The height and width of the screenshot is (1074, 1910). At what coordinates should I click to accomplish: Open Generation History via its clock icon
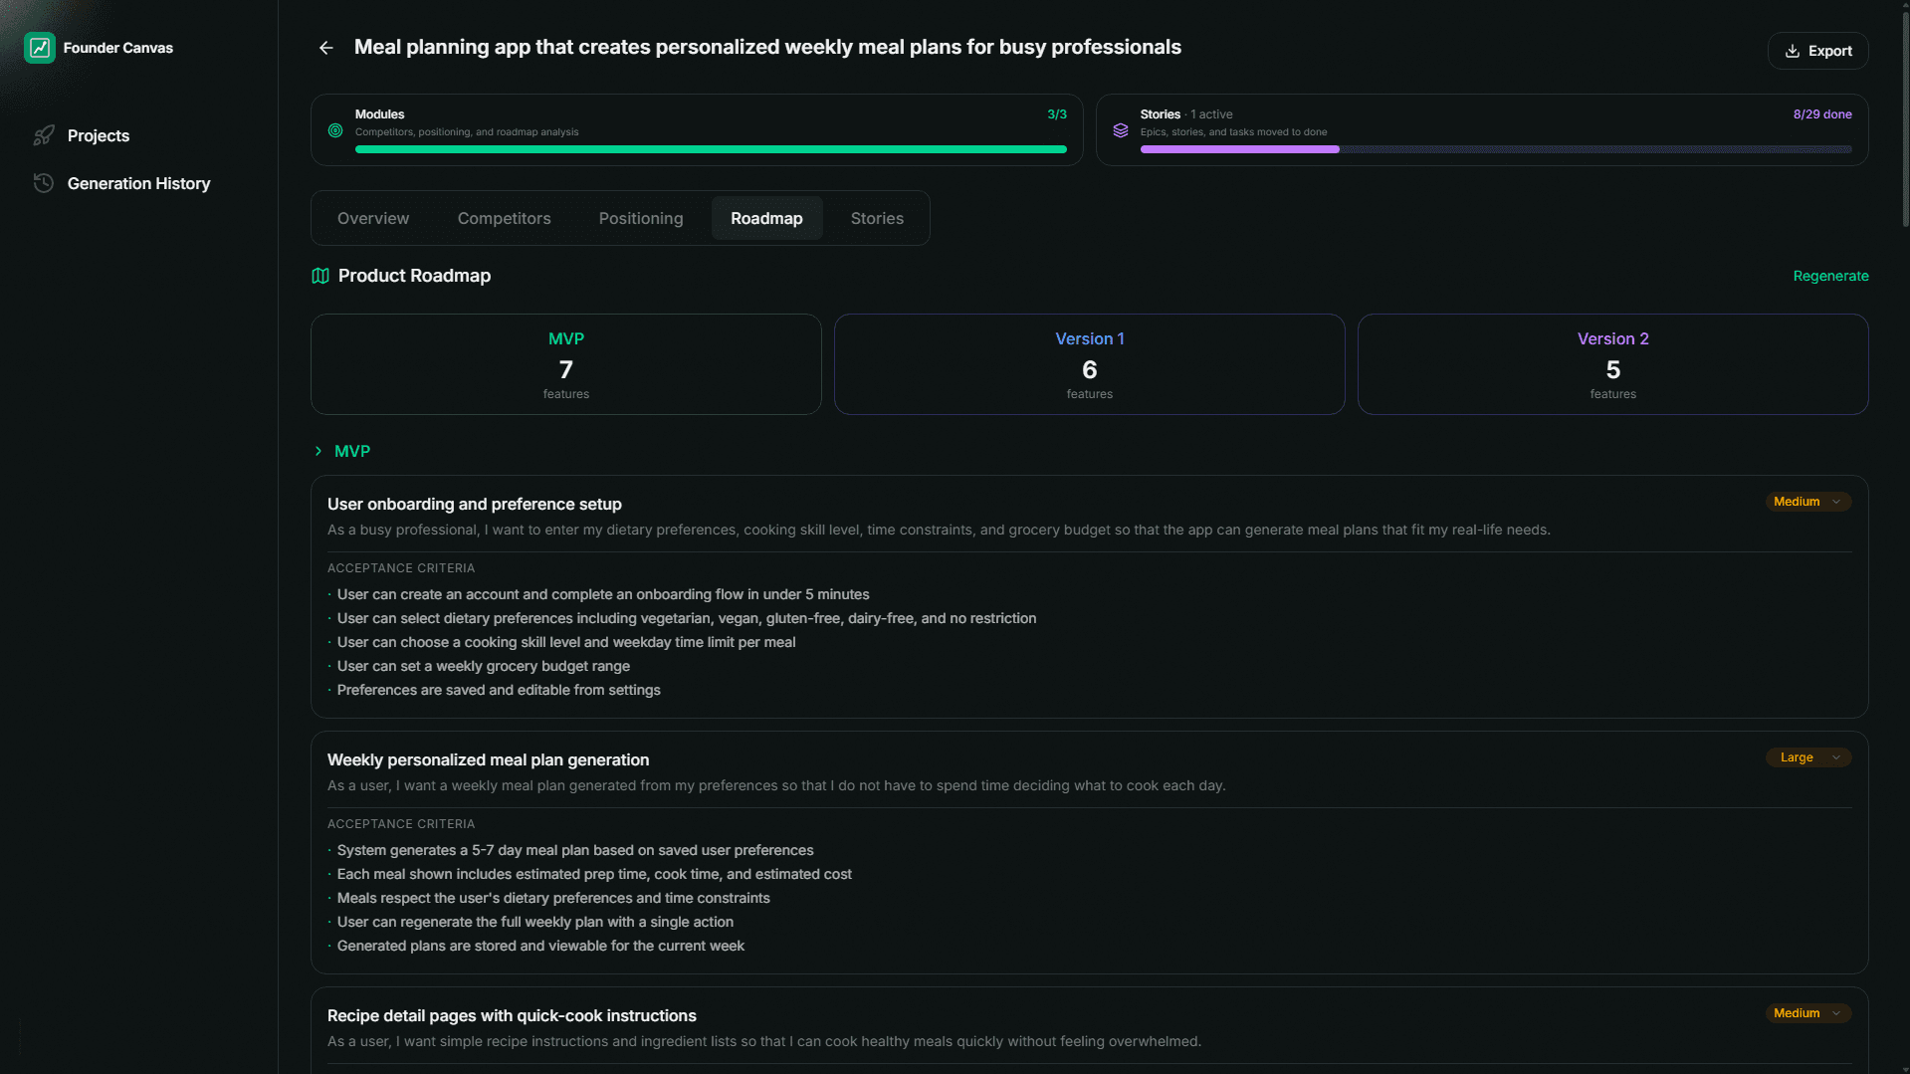coord(44,182)
